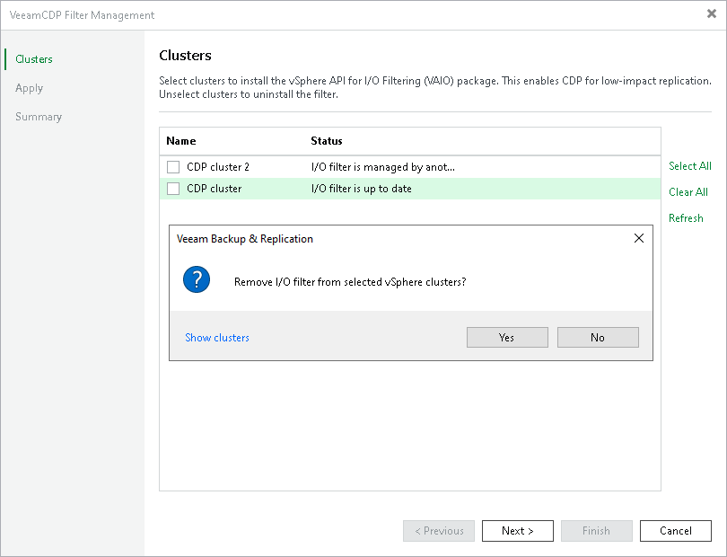Select the 'CDP cluster 2' name text
This screenshot has height=557, width=727.
[218, 166]
